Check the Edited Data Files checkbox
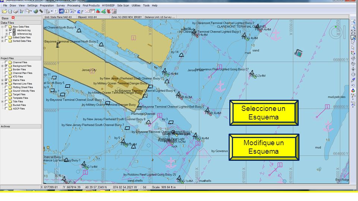 [6, 37]
